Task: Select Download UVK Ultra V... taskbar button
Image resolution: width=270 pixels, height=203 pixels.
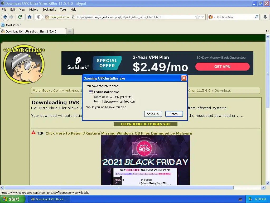Action: 49,199
